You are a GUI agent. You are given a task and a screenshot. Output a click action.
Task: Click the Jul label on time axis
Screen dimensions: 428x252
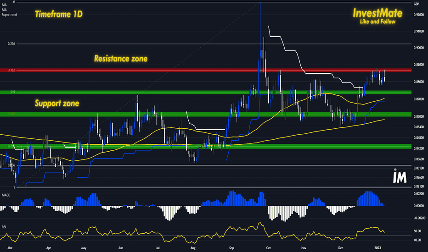[158, 248]
